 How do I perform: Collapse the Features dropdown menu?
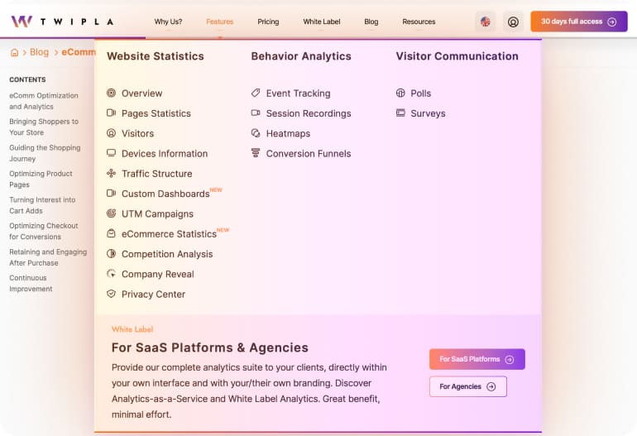[220, 22]
